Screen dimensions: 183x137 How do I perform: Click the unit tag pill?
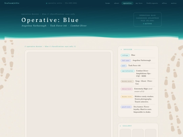coord(124,66)
